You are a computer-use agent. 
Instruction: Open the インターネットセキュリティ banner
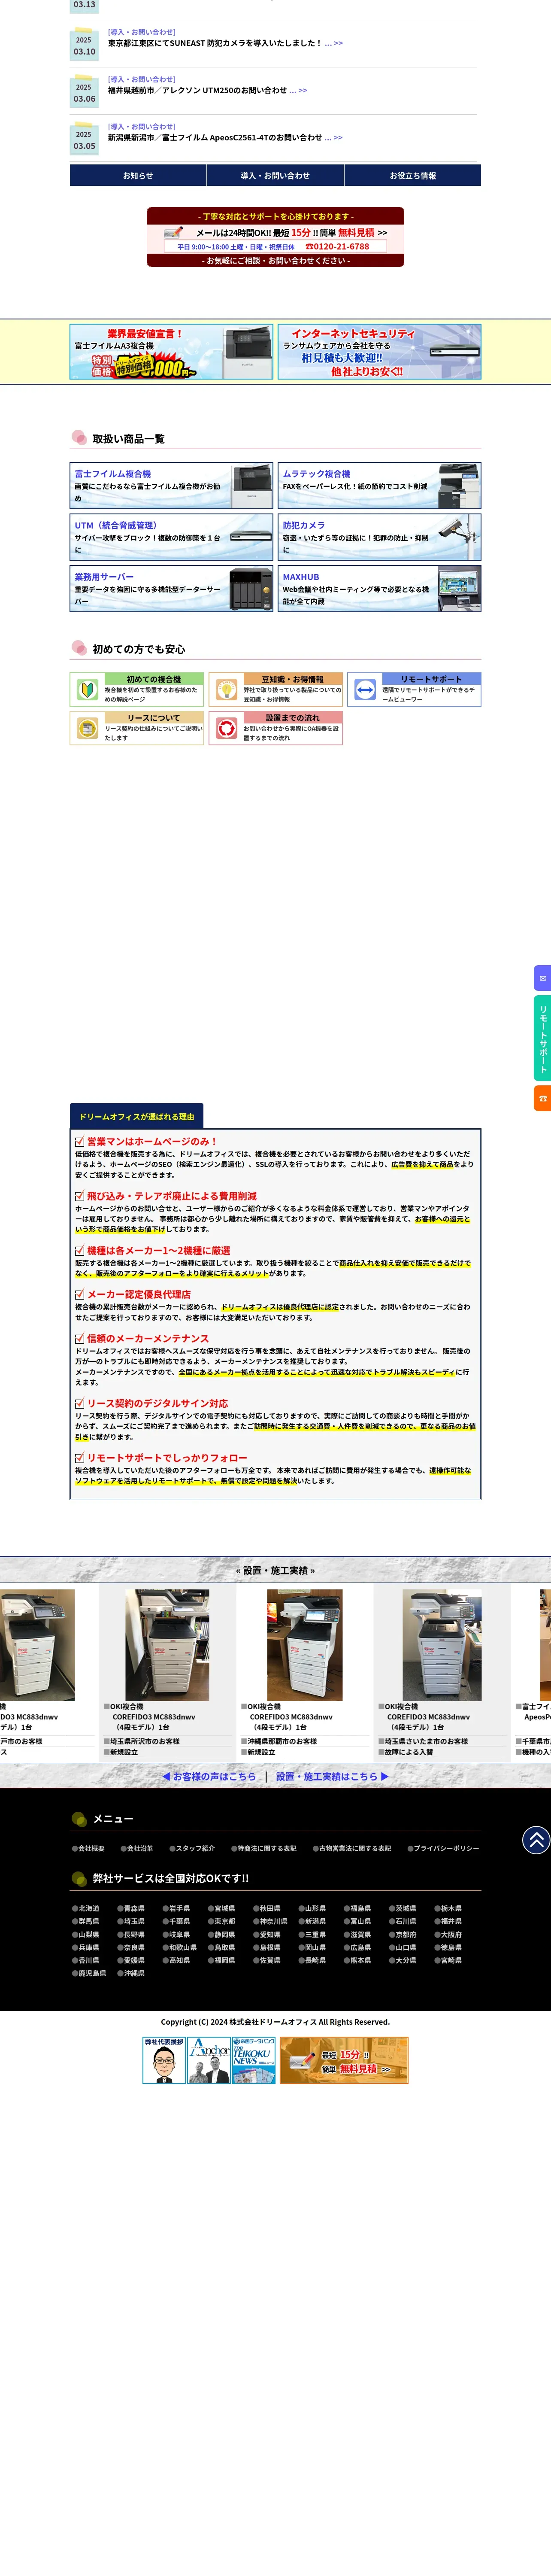point(379,352)
